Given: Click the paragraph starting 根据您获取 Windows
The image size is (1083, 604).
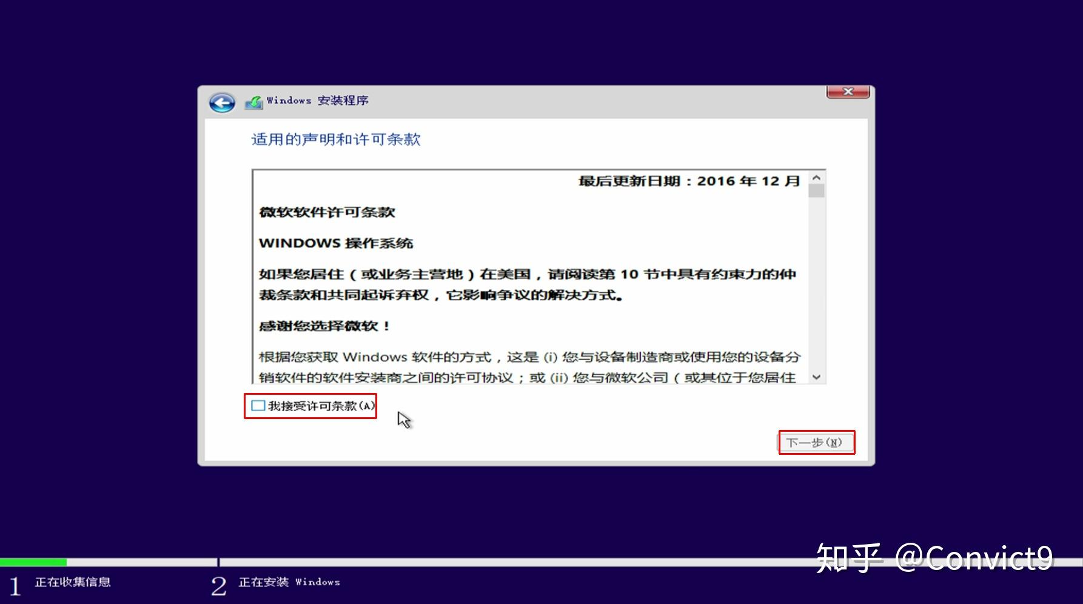Looking at the screenshot, I should tap(530, 367).
